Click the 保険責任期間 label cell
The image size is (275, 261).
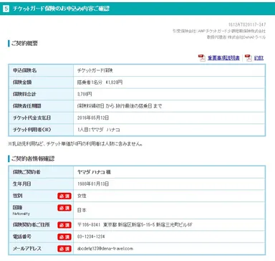pyautogui.click(x=41, y=106)
